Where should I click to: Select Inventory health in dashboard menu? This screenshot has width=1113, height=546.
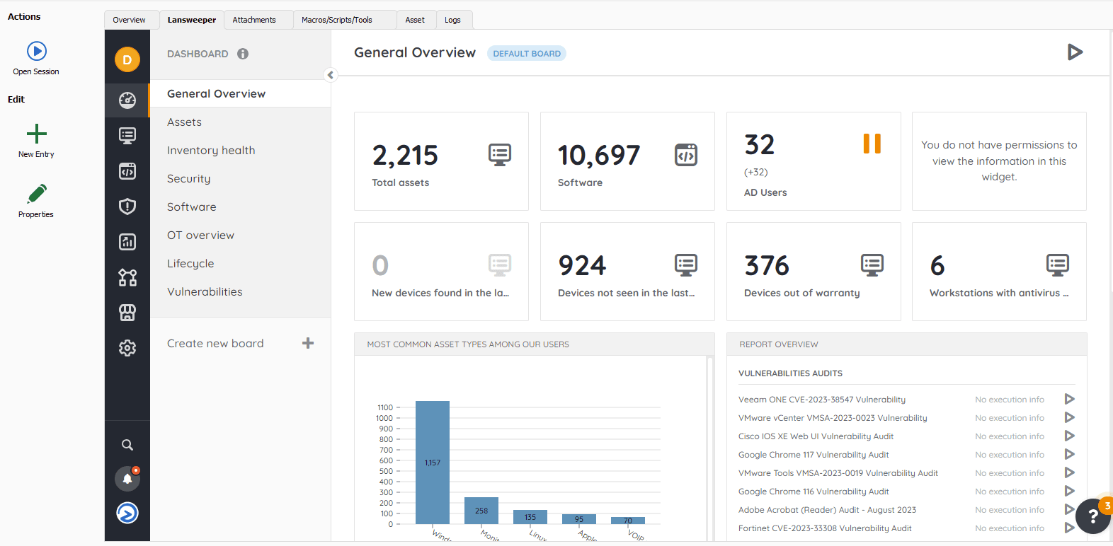pyautogui.click(x=211, y=150)
